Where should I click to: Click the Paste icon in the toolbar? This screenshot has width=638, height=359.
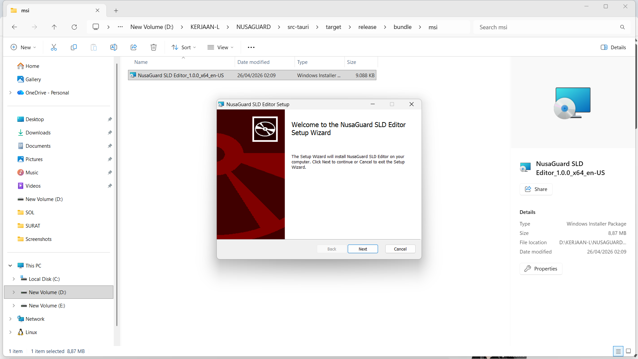click(x=94, y=47)
